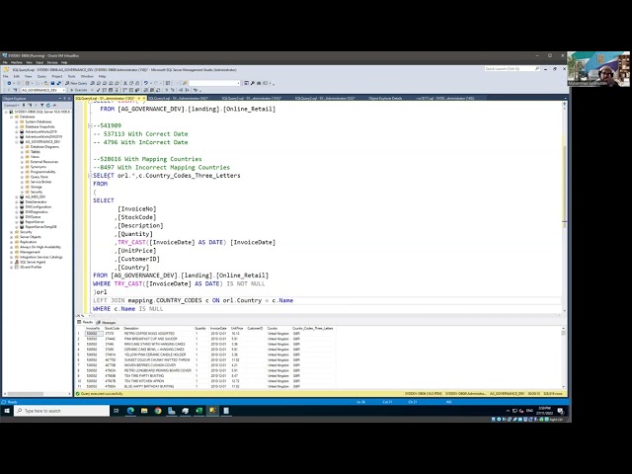The image size is (632, 474).
Task: Expand AdventureWorks2019 database node
Action: click(17, 131)
